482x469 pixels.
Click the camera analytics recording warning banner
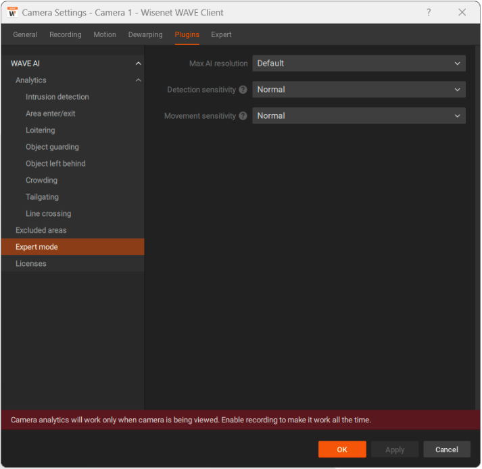241,420
